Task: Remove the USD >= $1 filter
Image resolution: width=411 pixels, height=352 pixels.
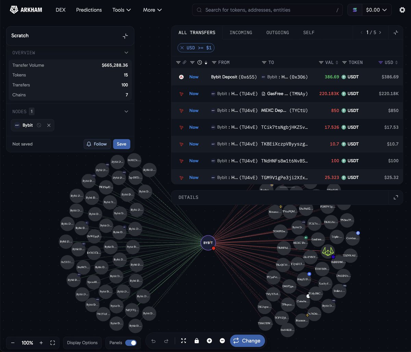Action: [x=182, y=48]
